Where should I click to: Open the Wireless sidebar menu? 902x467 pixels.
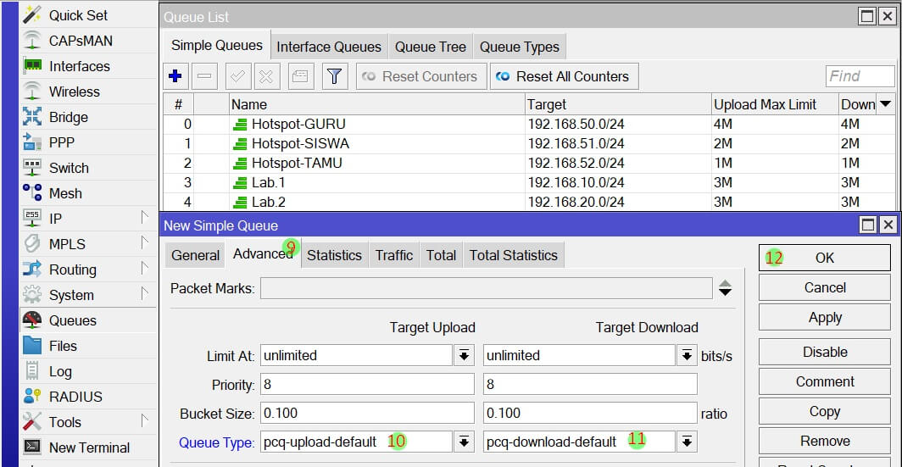pos(74,92)
